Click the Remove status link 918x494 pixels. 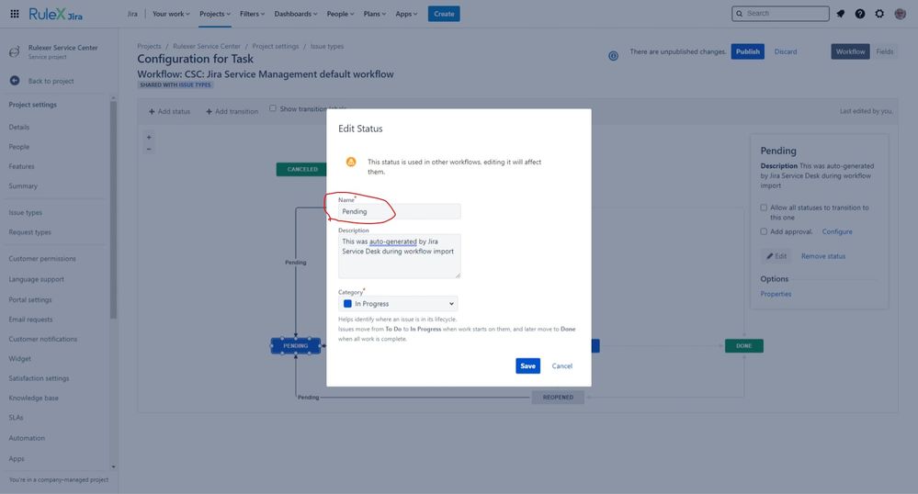(x=823, y=256)
